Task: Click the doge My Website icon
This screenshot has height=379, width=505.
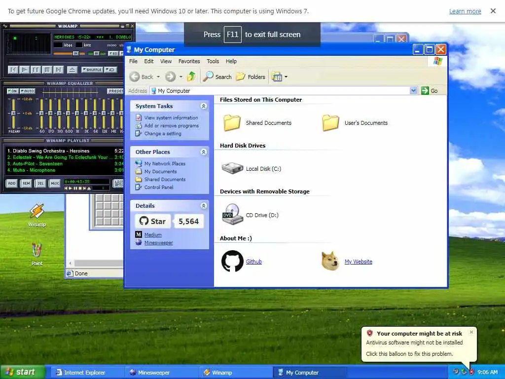Action: click(x=330, y=261)
